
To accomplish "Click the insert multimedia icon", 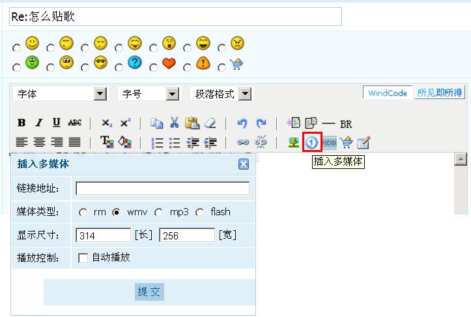I will tap(312, 142).
